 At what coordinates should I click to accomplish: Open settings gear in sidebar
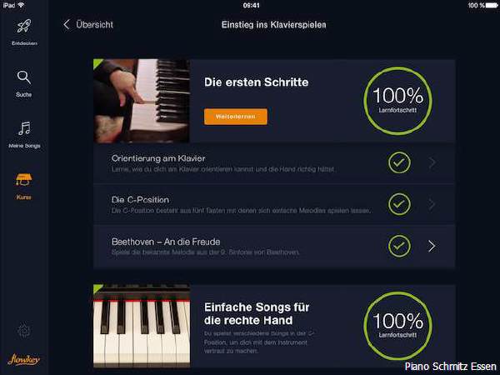point(24,331)
